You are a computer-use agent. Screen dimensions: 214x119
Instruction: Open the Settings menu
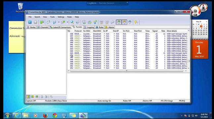pyautogui.click(x=61, y=17)
